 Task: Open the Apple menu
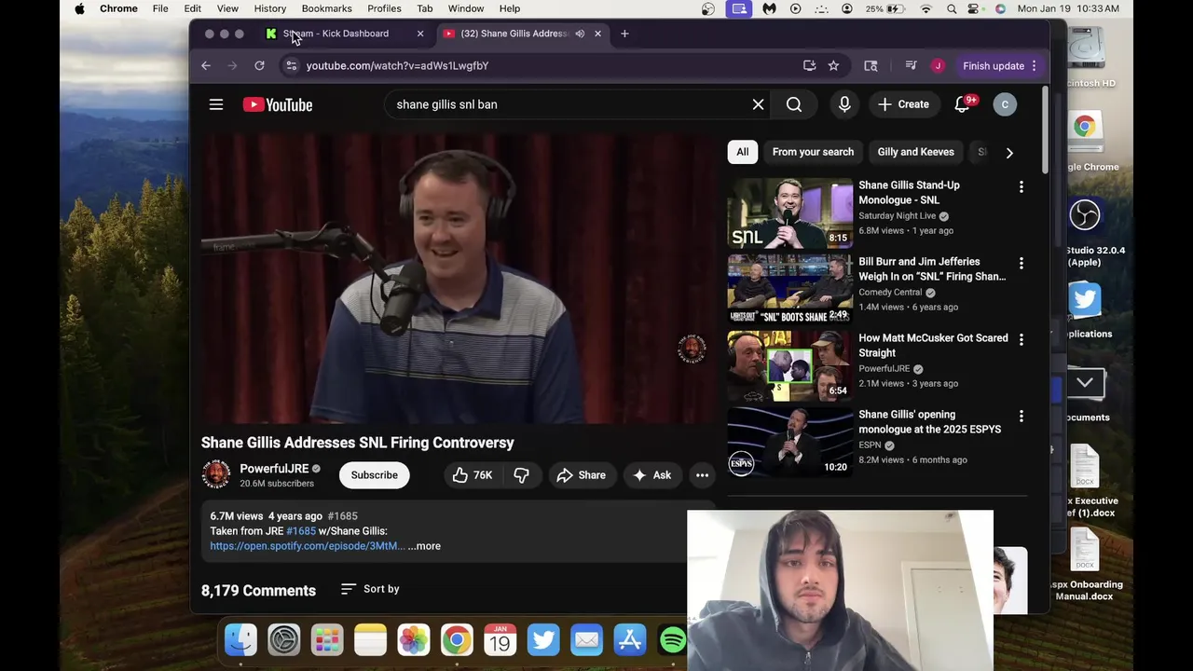[x=79, y=8]
